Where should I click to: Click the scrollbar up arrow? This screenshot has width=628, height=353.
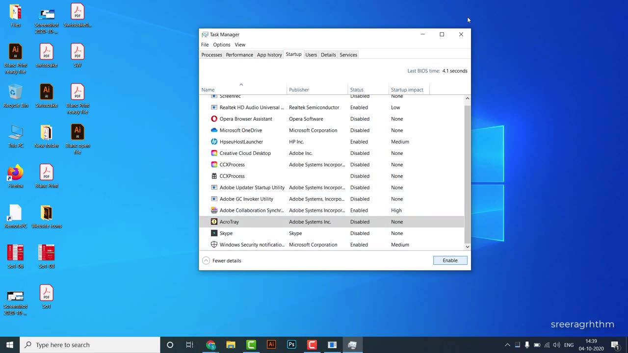(467, 99)
